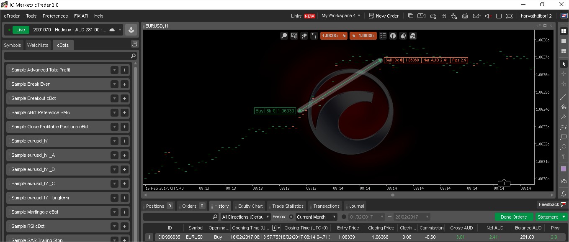Image resolution: width=569 pixels, height=242 pixels.
Task: Click the copy windows icon in top toolbar
Action: [x=410, y=16]
